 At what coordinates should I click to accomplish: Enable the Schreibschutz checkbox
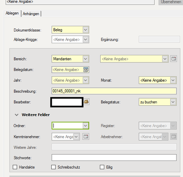54,167
